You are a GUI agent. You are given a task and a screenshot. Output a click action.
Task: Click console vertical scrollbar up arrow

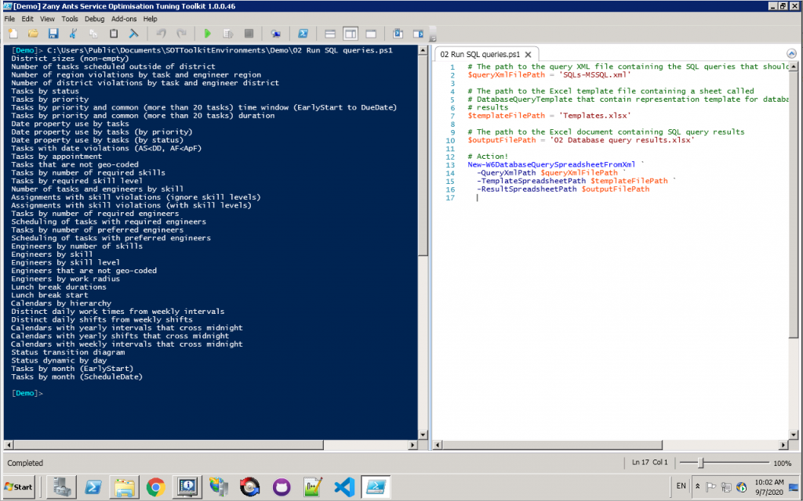pos(423,50)
